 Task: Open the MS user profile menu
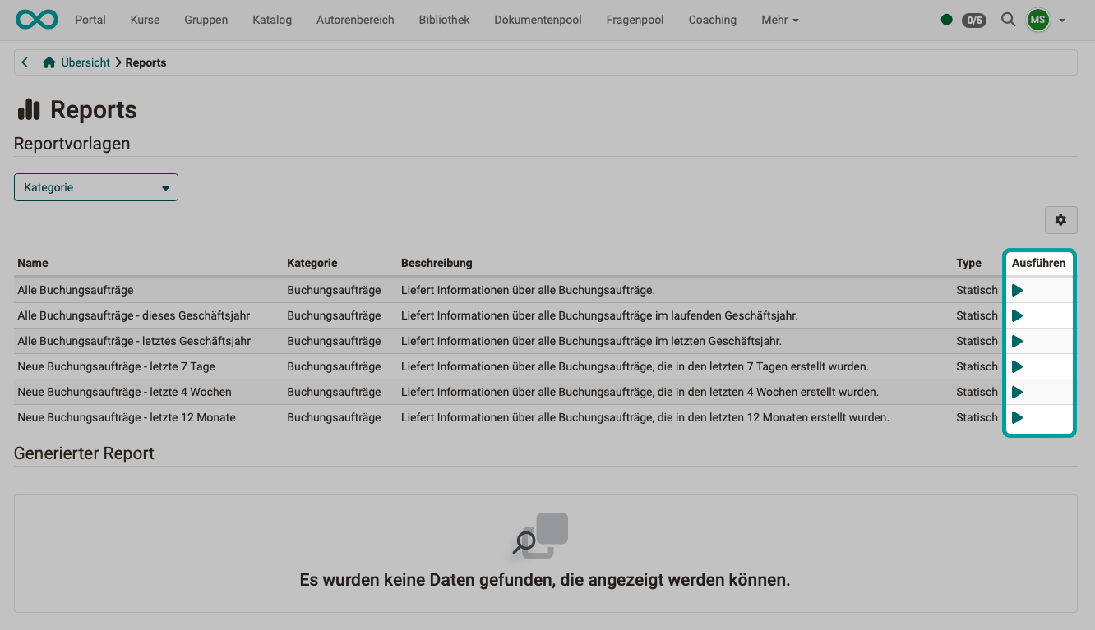click(1038, 19)
